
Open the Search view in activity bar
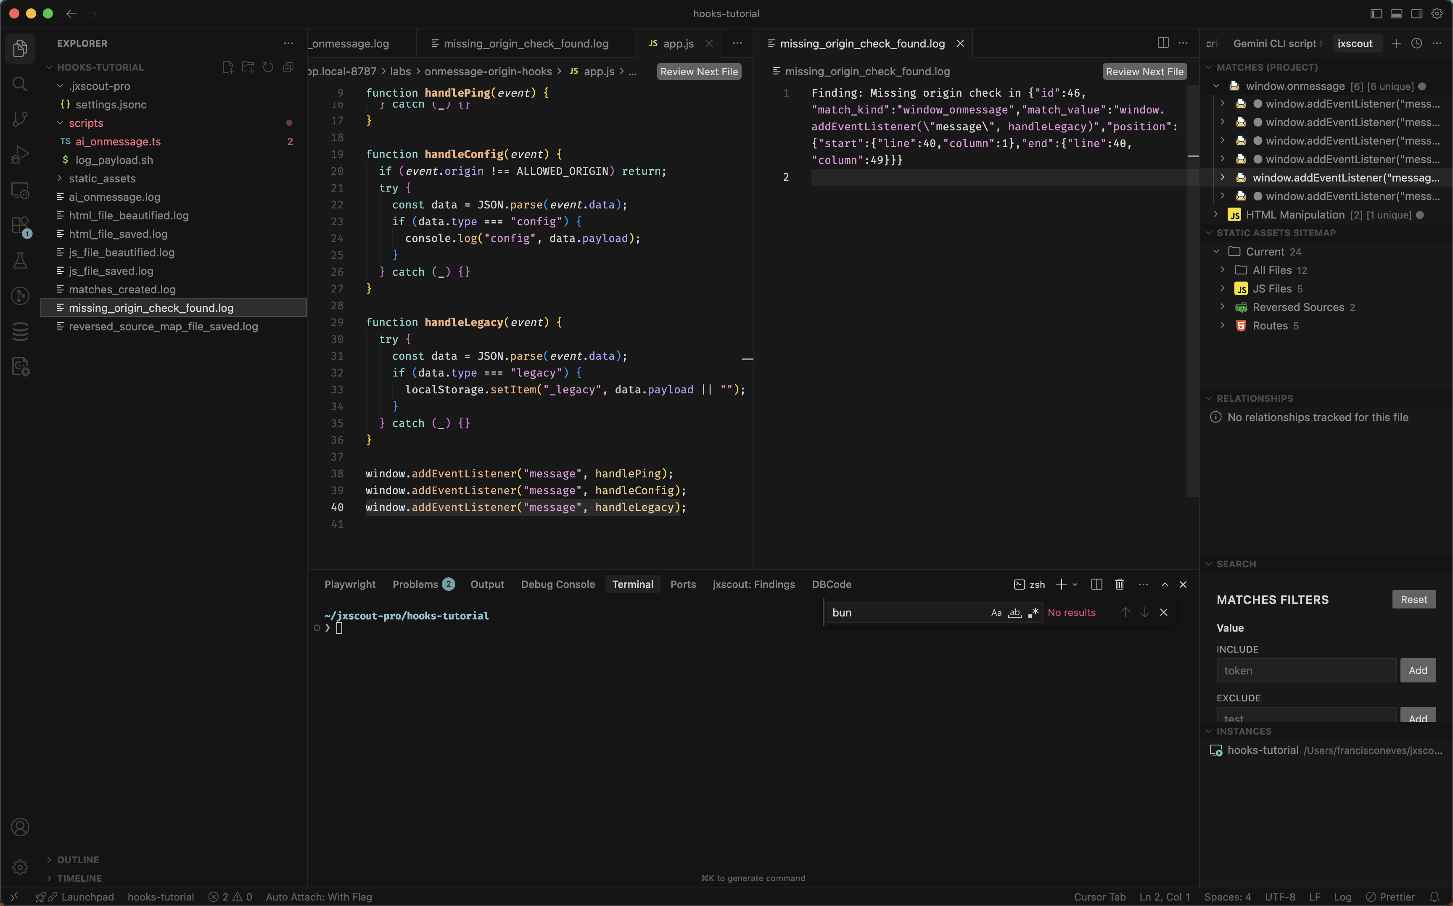point(20,84)
